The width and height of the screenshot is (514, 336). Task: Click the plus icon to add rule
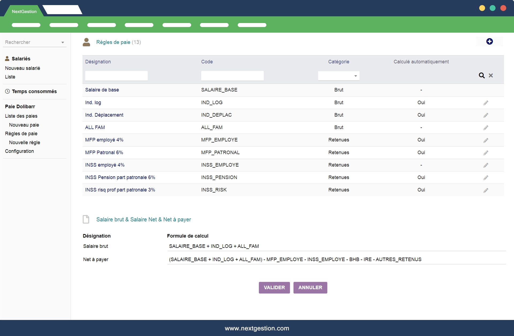click(489, 41)
